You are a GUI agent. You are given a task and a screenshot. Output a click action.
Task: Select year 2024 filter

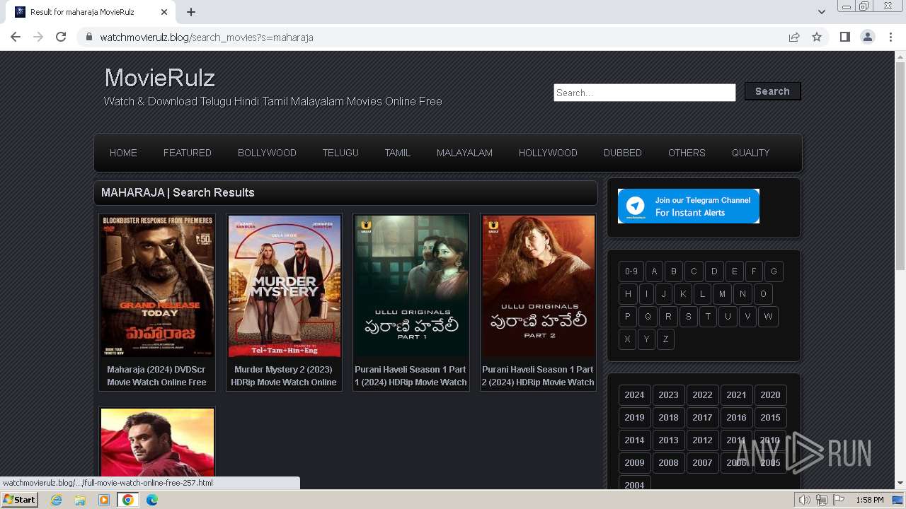coord(634,395)
